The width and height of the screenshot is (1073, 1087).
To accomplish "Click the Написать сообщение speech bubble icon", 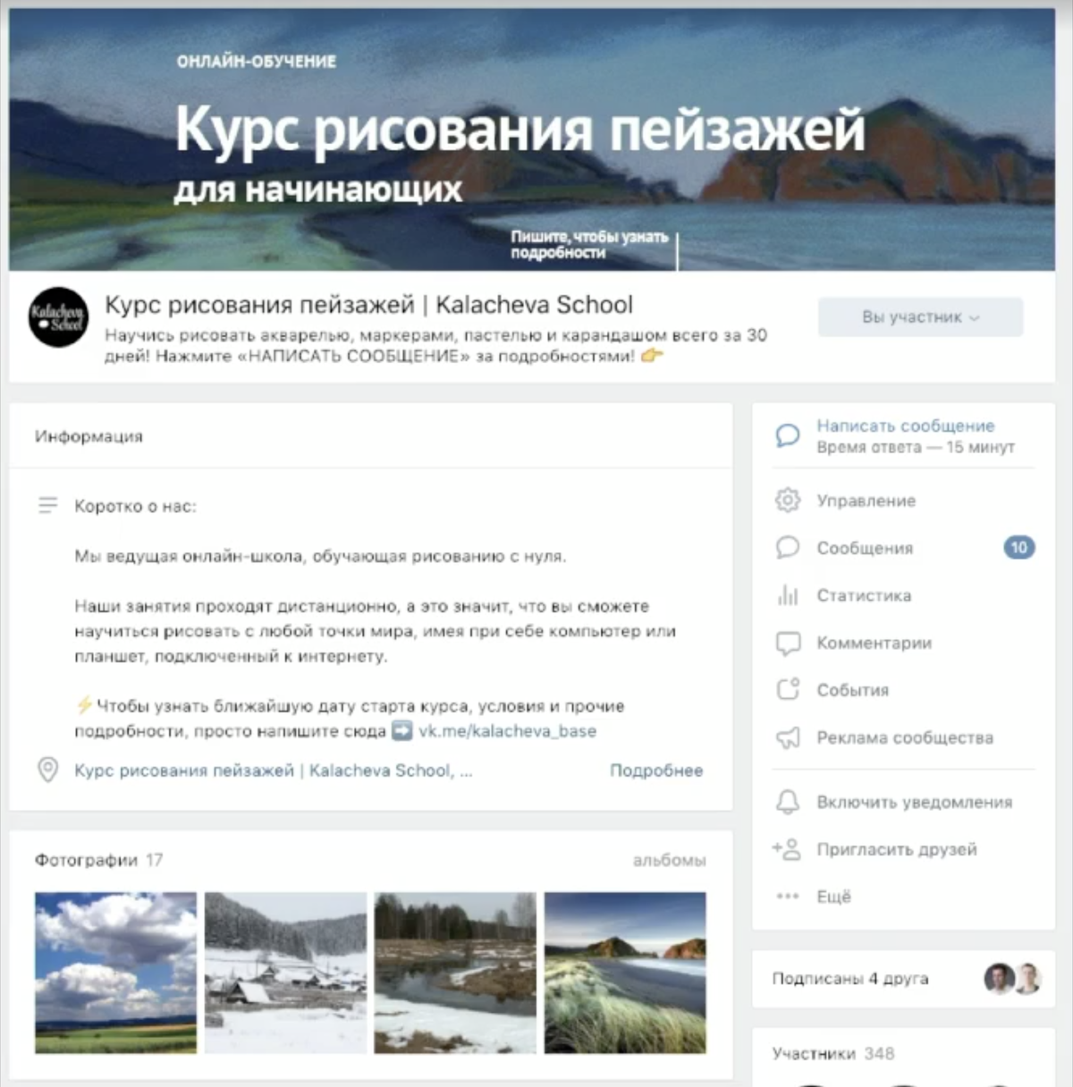I will [x=787, y=435].
